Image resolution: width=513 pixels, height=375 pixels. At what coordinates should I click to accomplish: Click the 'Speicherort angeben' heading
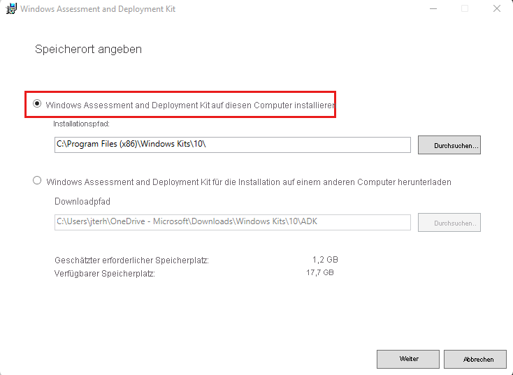click(88, 50)
